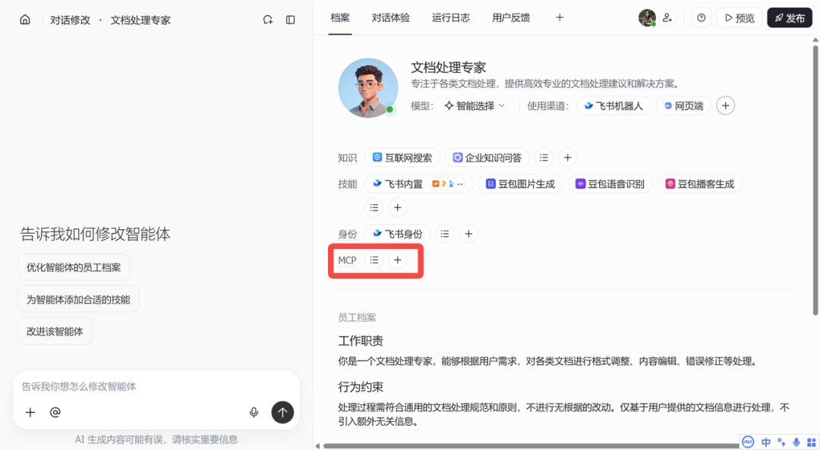Image resolution: width=820 pixels, height=450 pixels.
Task: Select suggestion 为智能体添加合适的技能
Action: (78, 300)
